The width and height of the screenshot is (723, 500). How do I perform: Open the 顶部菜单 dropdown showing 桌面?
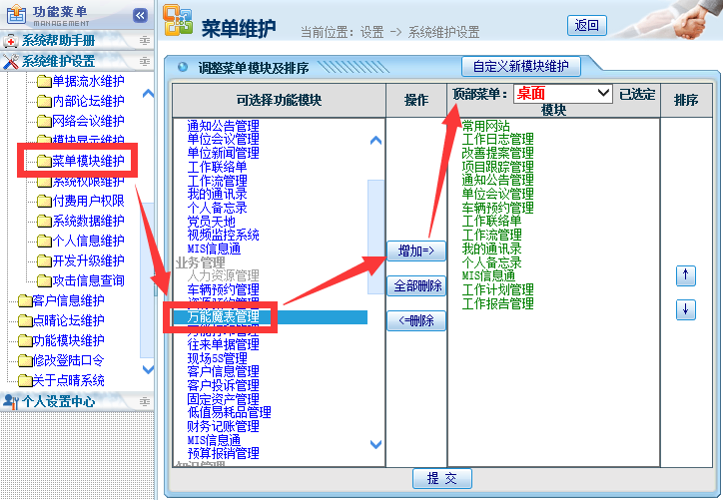pyautogui.click(x=563, y=93)
